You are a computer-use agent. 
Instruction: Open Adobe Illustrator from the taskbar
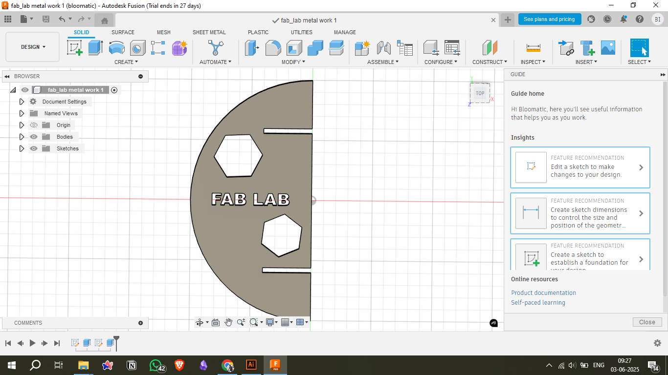click(x=251, y=365)
